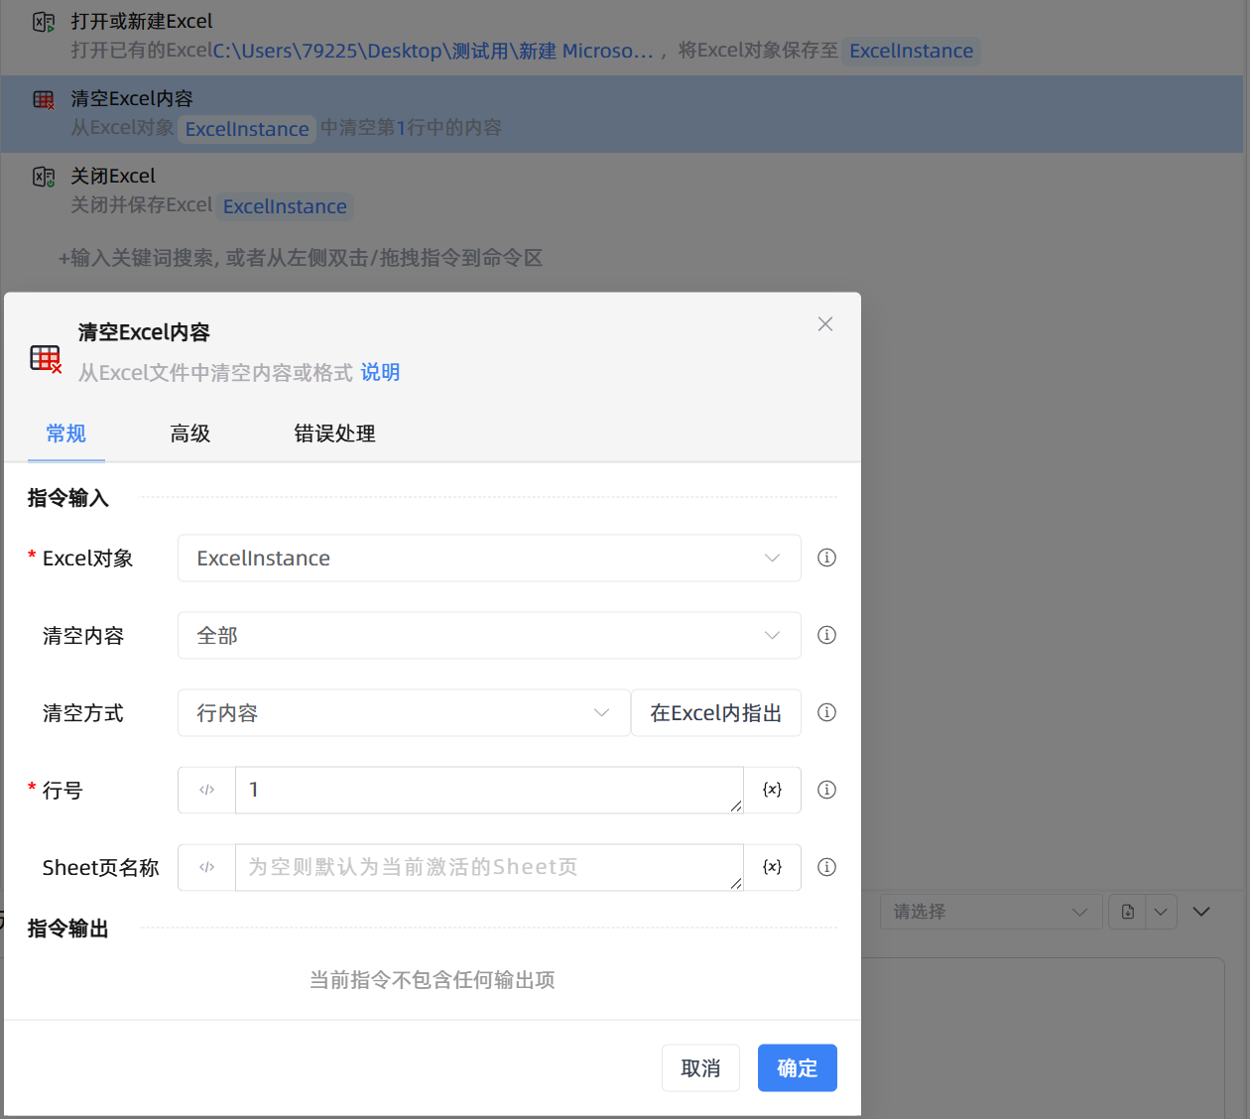1250x1119 pixels.
Task: Click the 在Excel内指出 button
Action: pos(715,712)
